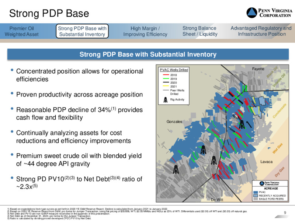This screenshot has height=221, width=295.
Task: Click footnote 2 about 2020 YE Reserve Report
Action: point(127,211)
